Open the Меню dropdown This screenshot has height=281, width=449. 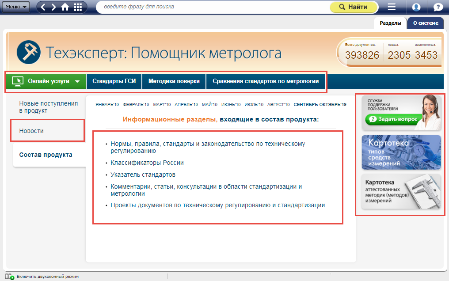point(16,7)
